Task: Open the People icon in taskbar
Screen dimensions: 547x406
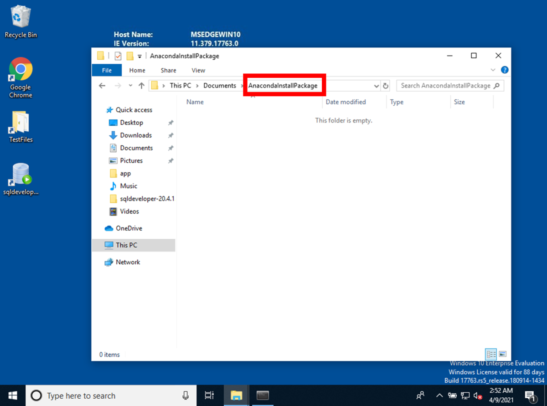Action: tap(421, 396)
